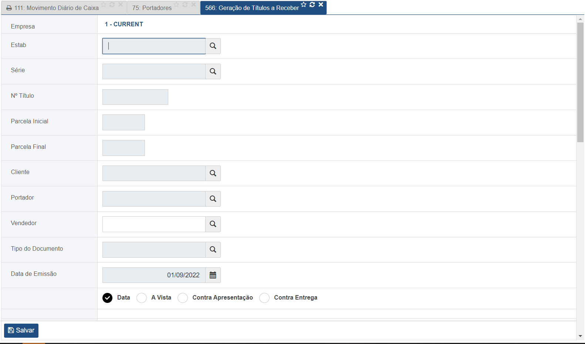Open the Portador search lookup
Screen dimensions: 585x344
point(213,199)
